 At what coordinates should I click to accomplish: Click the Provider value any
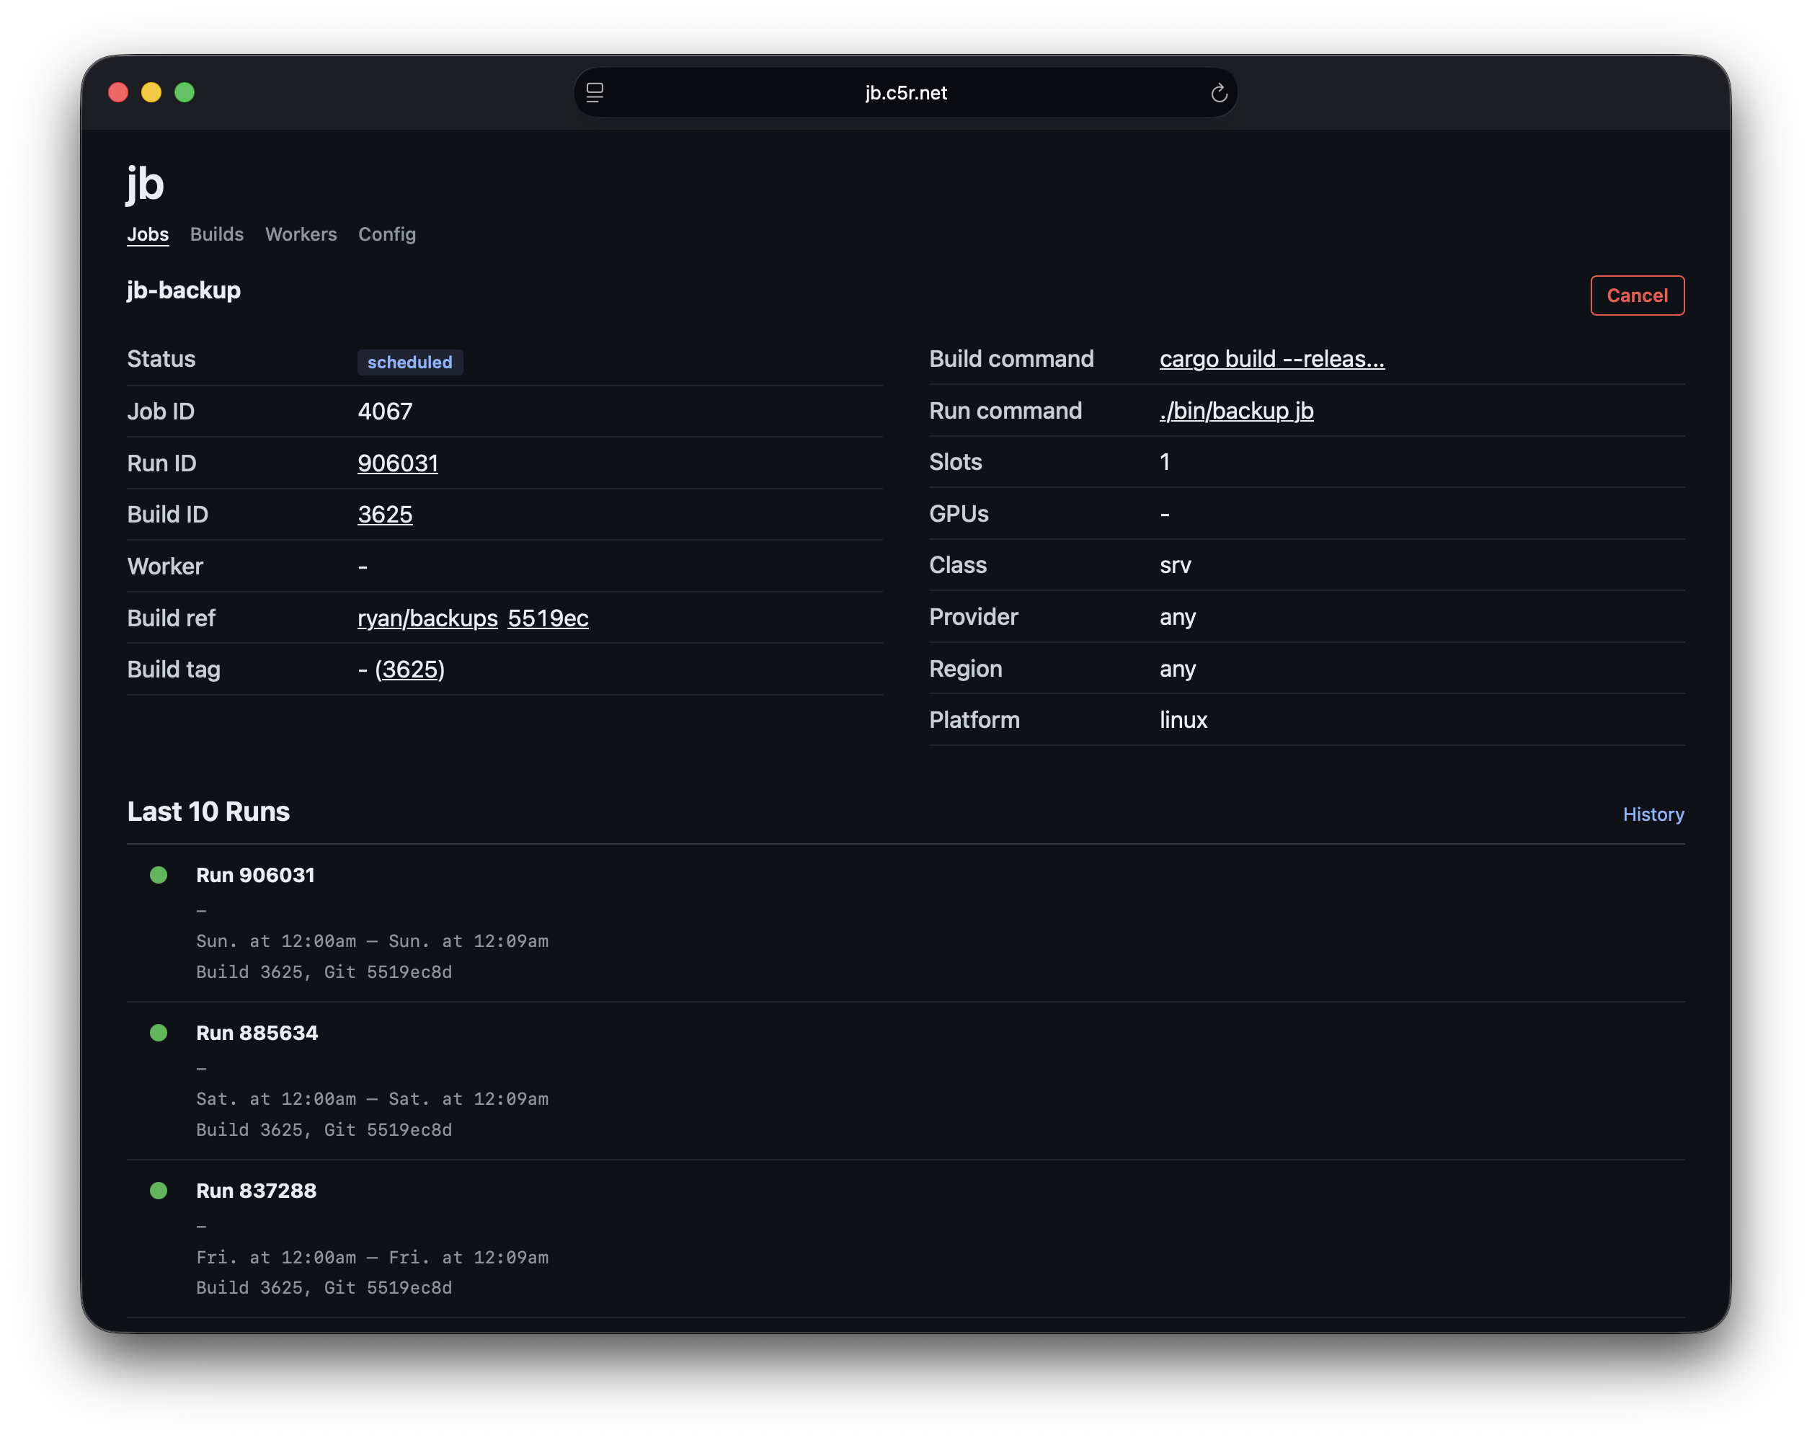[x=1178, y=617]
